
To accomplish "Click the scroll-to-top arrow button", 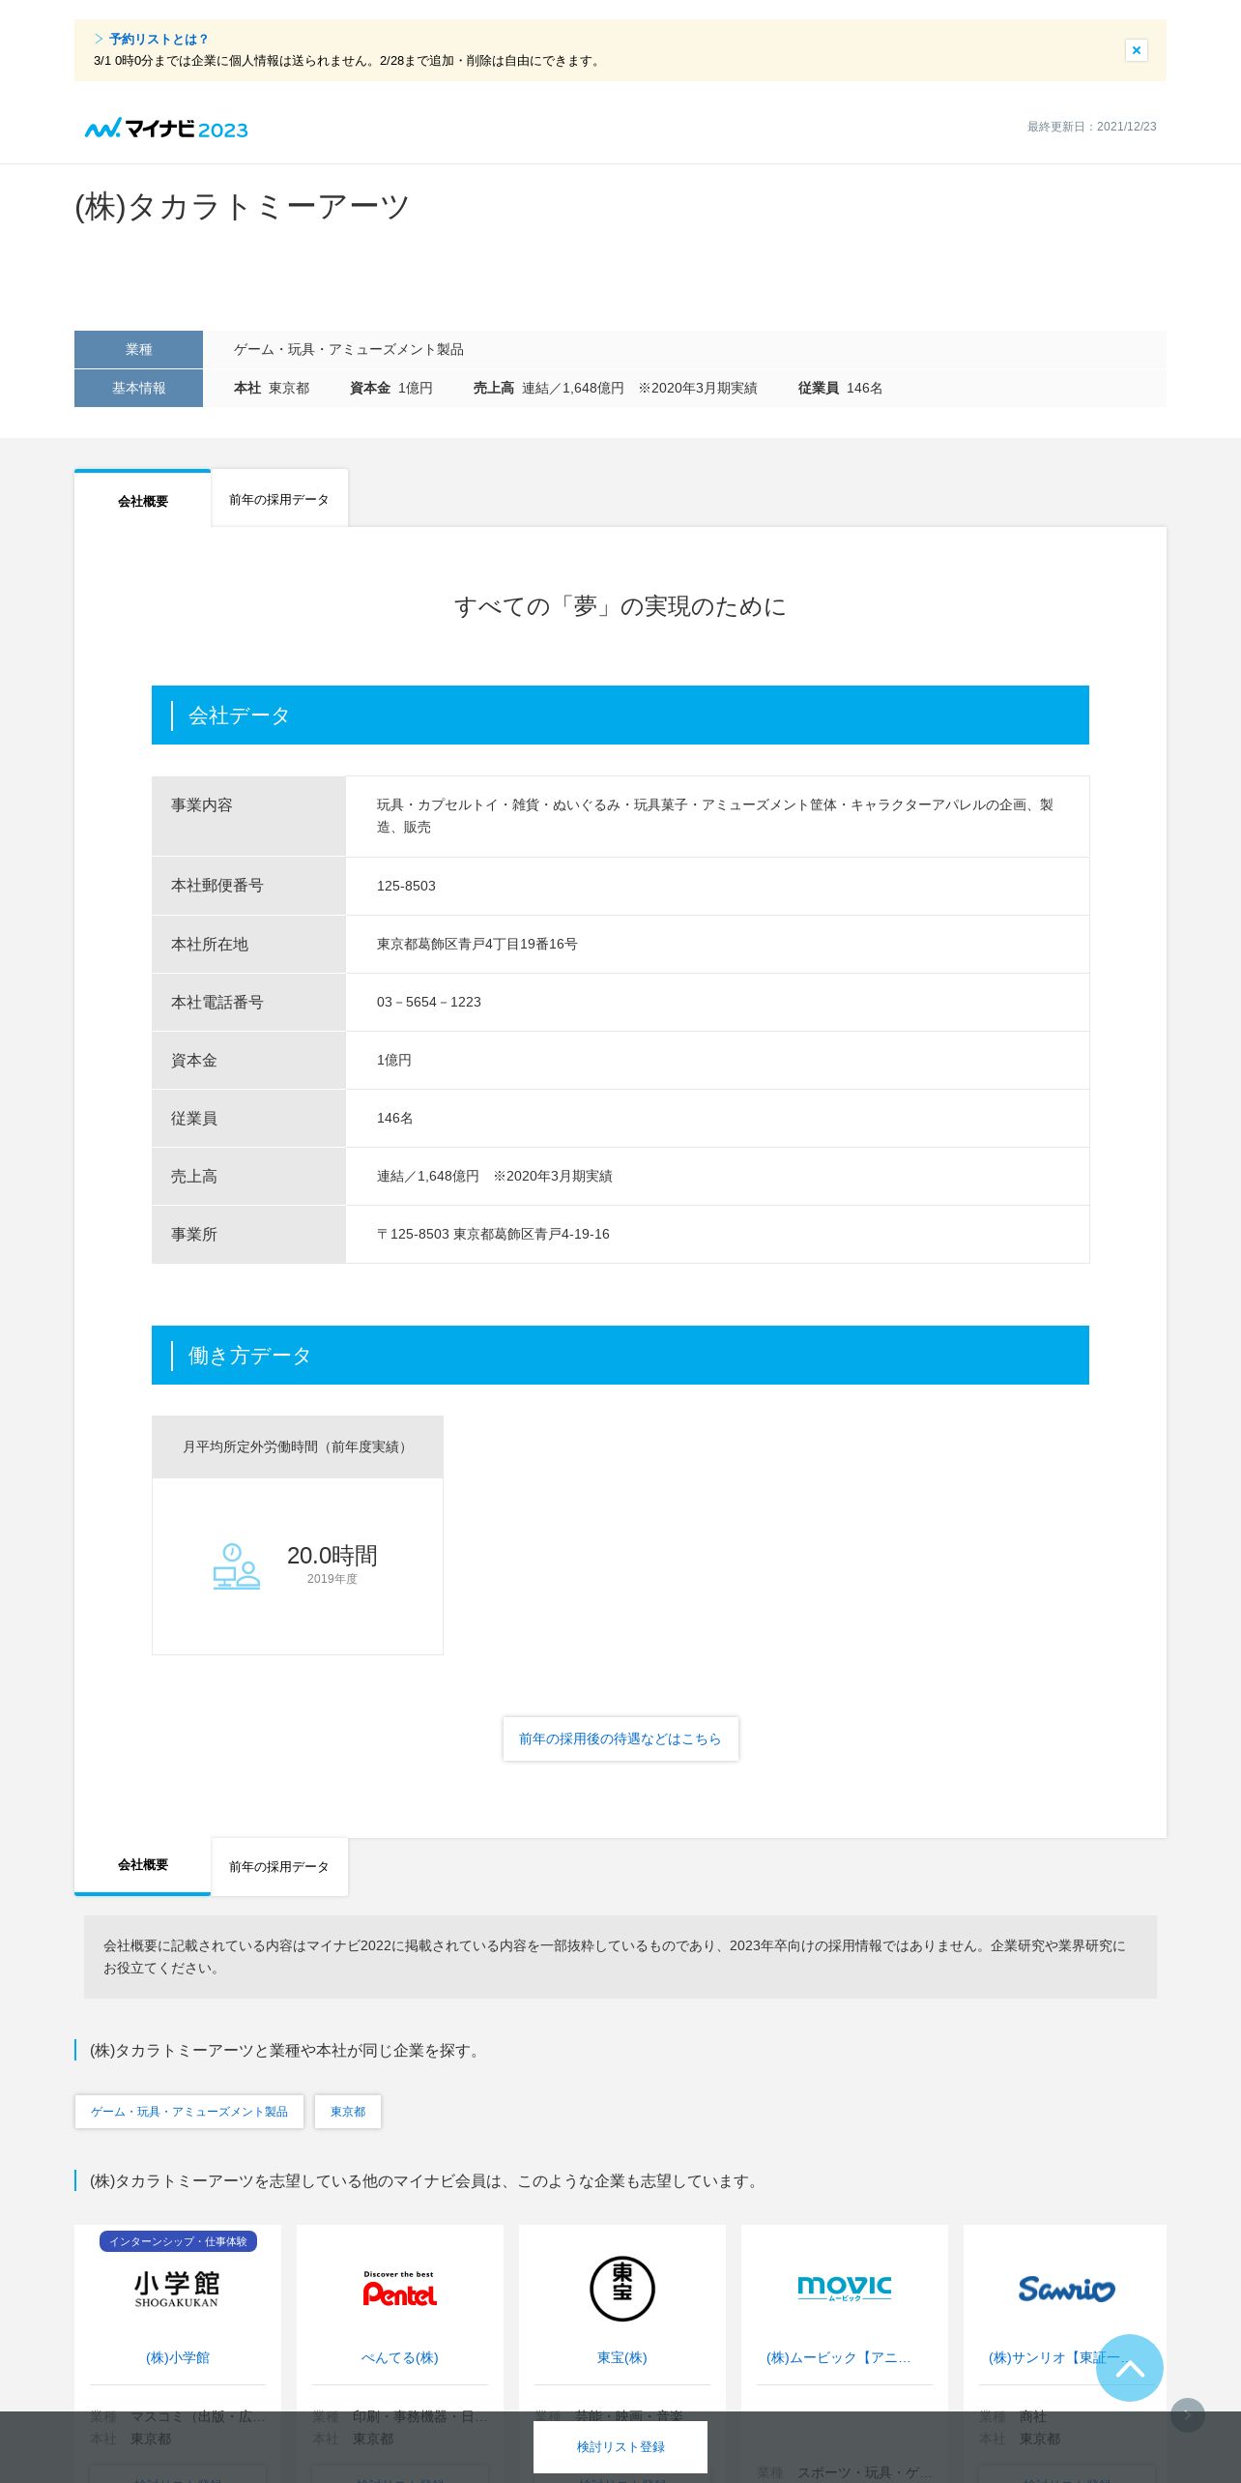I will (1130, 2368).
